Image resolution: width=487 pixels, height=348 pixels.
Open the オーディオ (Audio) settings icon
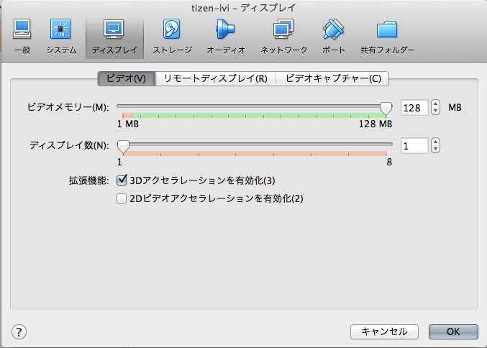point(226,37)
